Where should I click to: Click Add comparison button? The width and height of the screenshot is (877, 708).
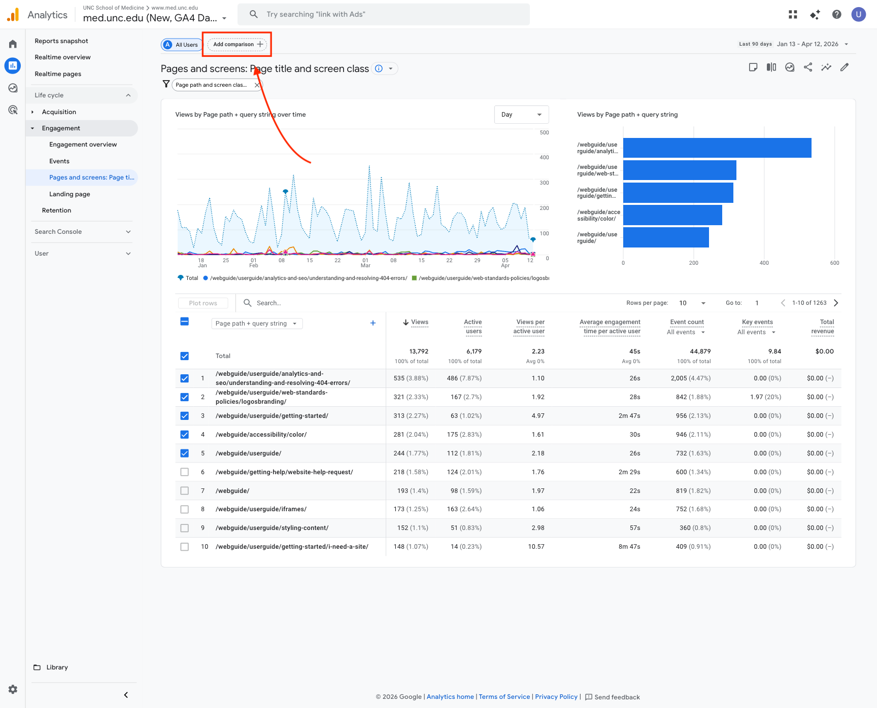pyautogui.click(x=237, y=45)
